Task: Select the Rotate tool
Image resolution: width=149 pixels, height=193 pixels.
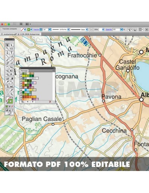Action: click(7, 67)
